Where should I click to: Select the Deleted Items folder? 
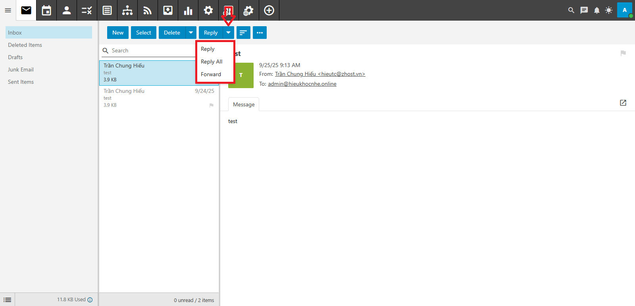coord(49,45)
